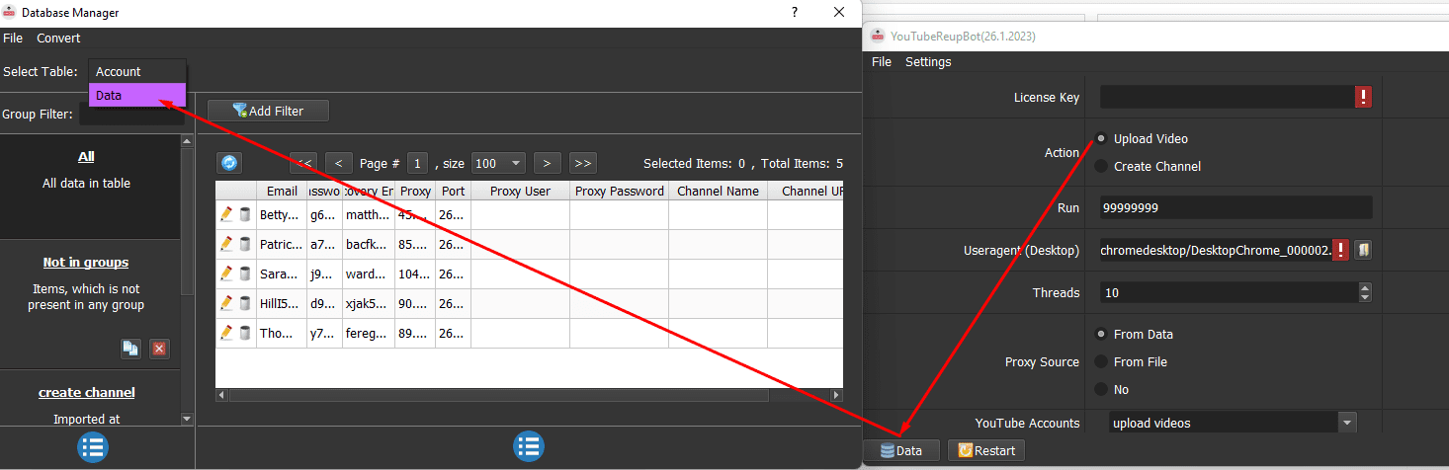Click the License Key input field
The image size is (1449, 470).
1228,97
